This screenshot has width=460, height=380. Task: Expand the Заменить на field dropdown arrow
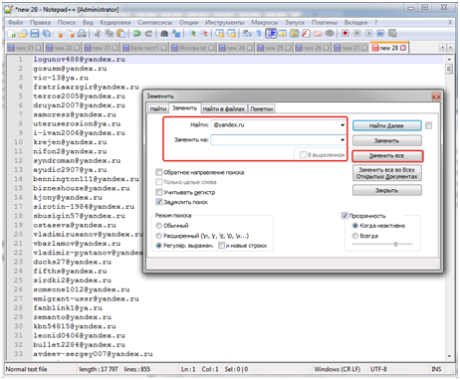tap(343, 140)
